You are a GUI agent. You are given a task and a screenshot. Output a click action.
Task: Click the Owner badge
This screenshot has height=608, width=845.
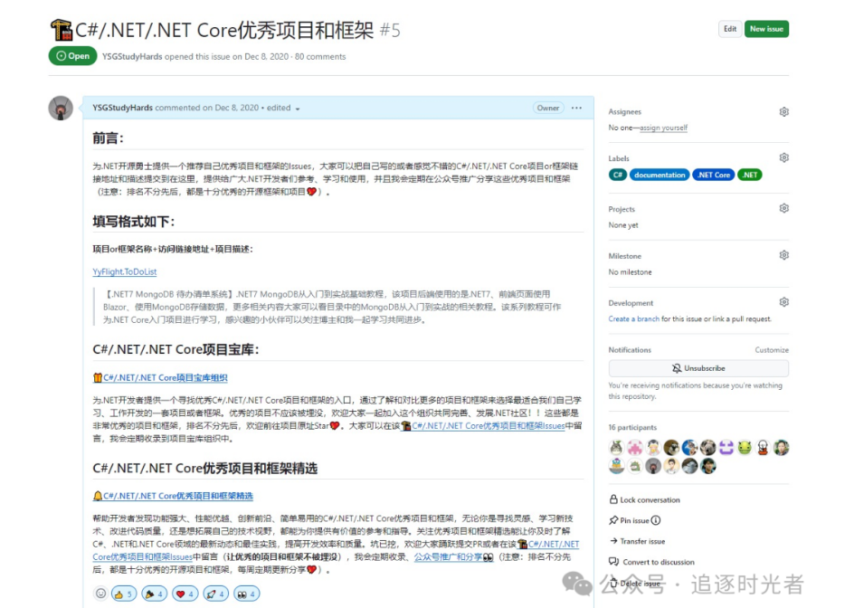pyautogui.click(x=548, y=108)
